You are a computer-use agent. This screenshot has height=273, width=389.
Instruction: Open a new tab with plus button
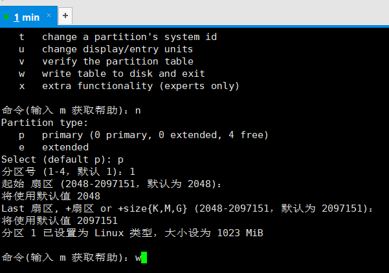pos(65,15)
